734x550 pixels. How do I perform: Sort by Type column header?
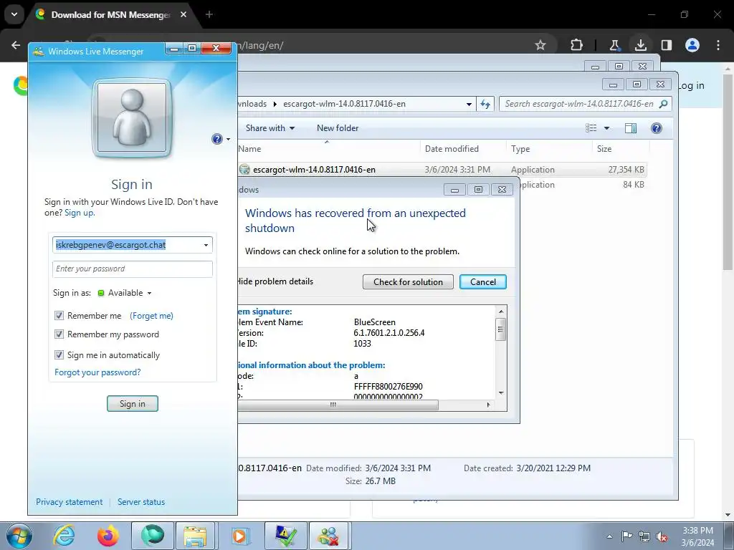[x=549, y=149]
